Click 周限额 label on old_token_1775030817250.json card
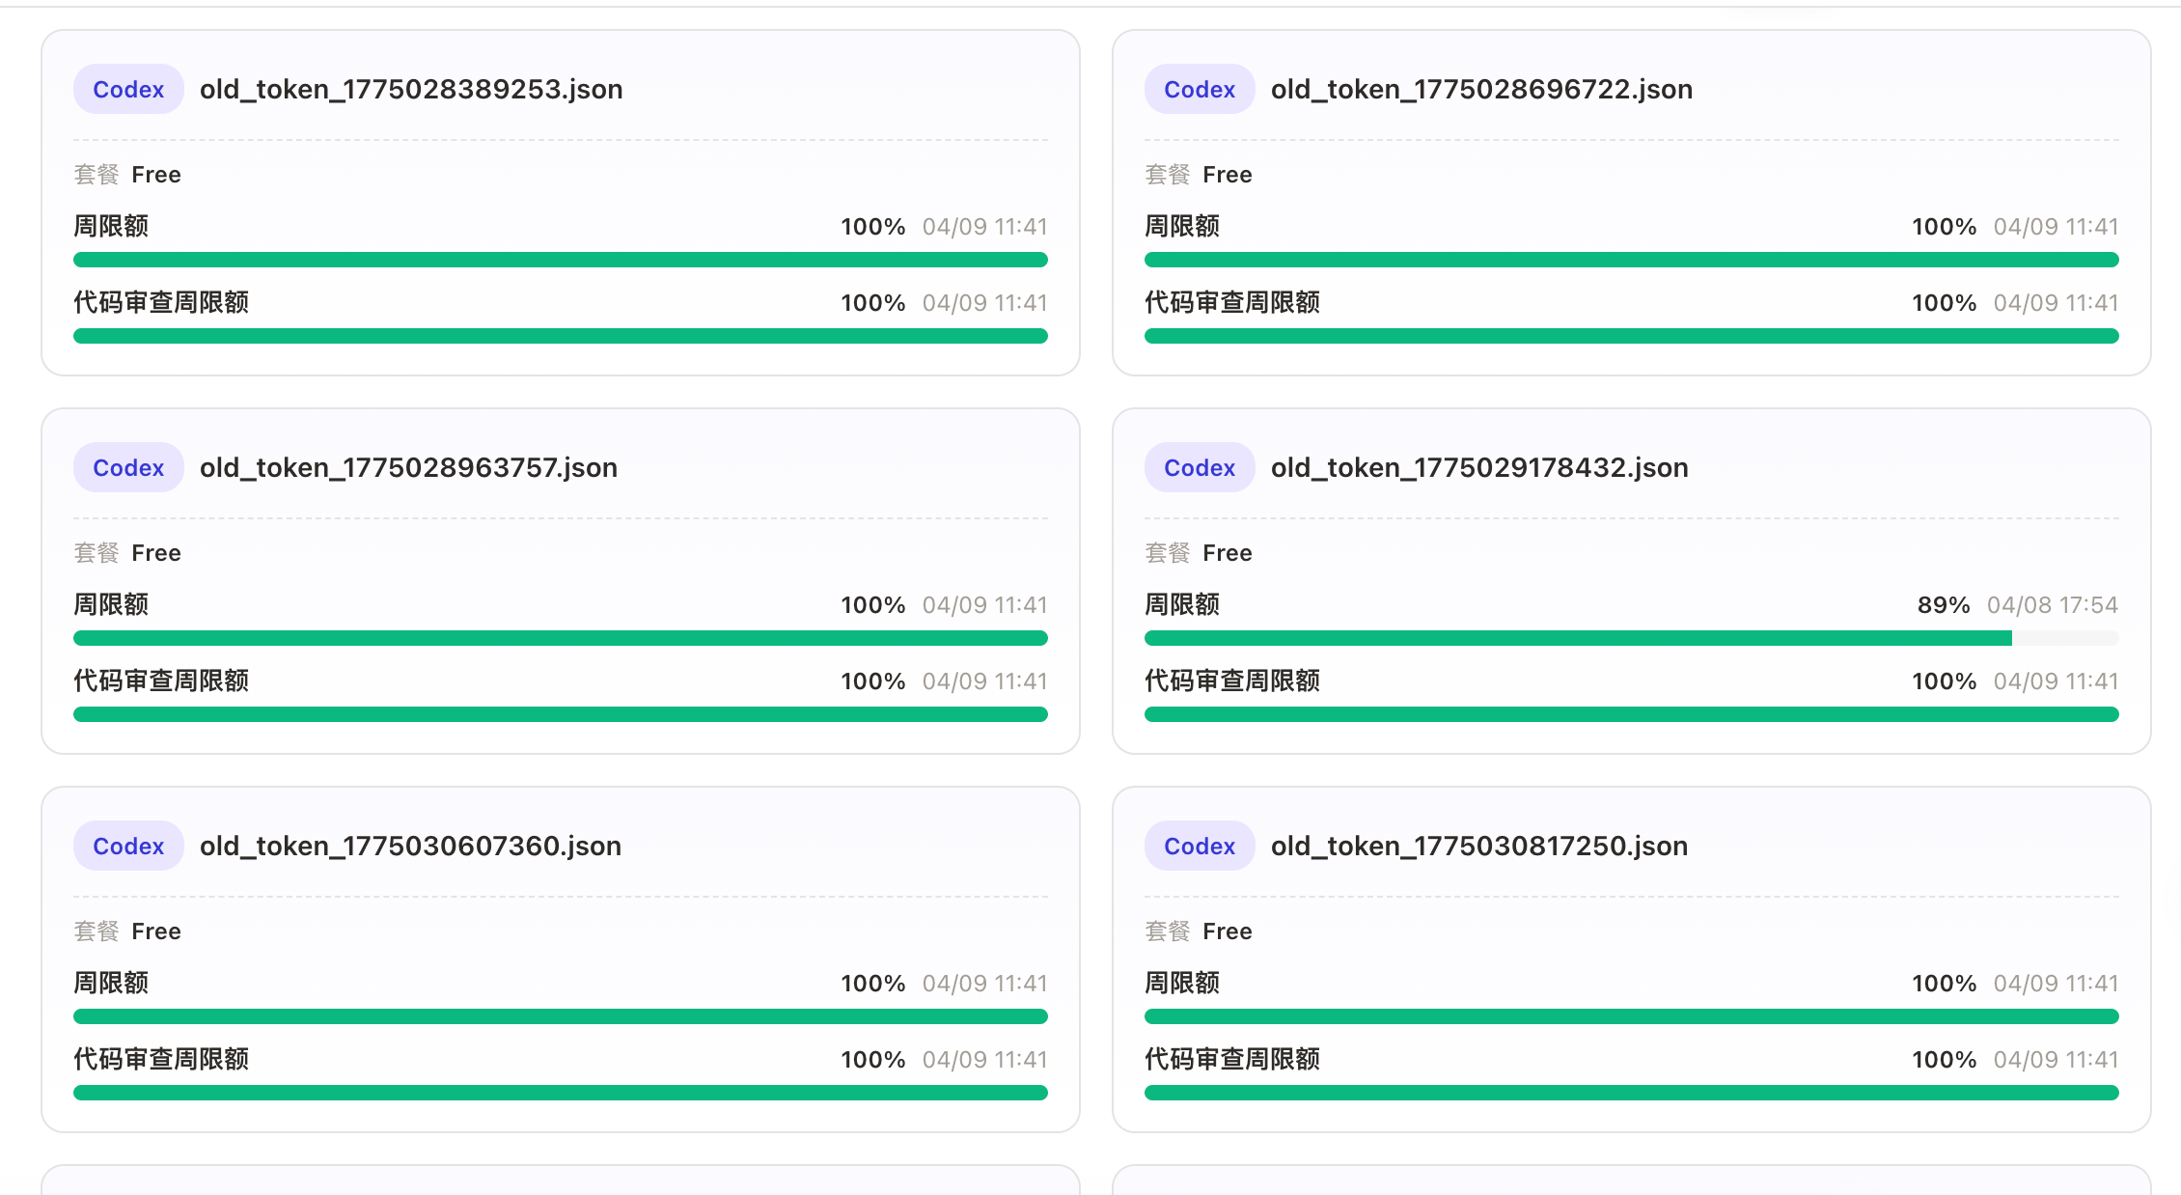Screen dimensions: 2181x1195 point(1182,983)
